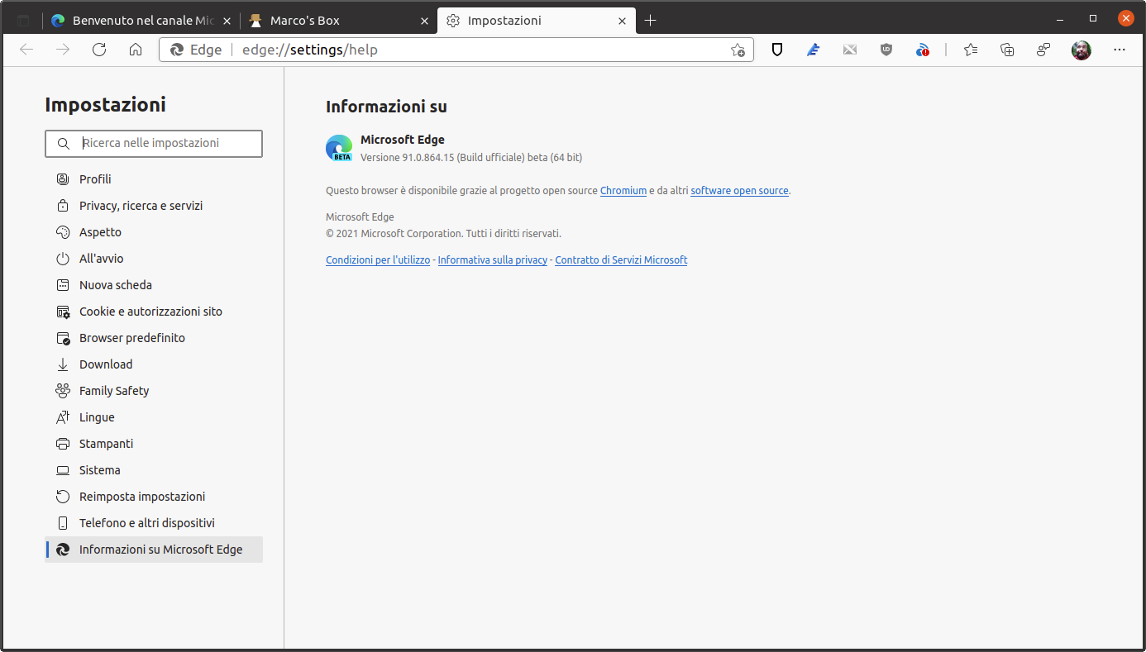The image size is (1146, 652).
Task: Open the uBlock Origin extension
Action: (886, 50)
